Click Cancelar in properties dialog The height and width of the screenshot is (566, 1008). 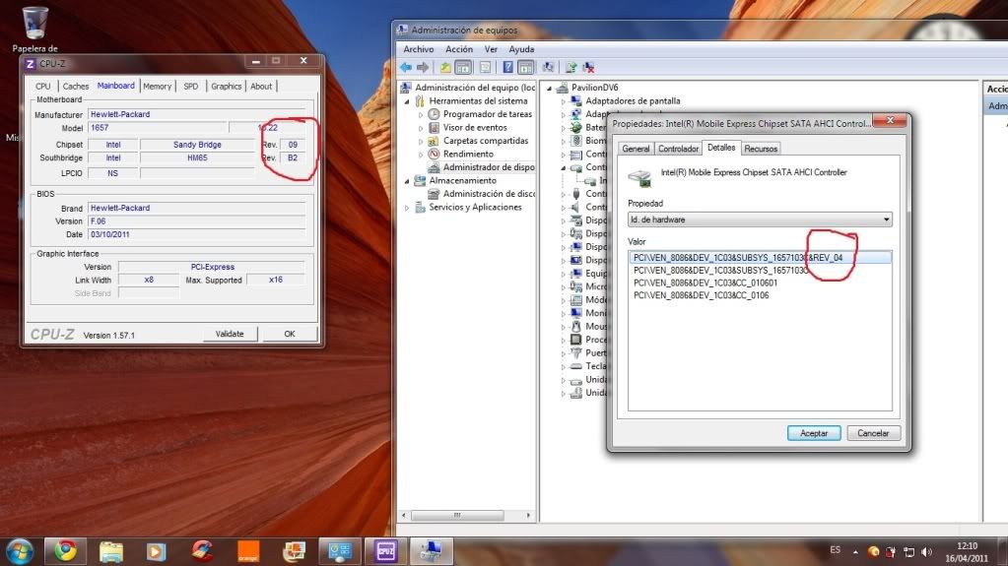[873, 433]
